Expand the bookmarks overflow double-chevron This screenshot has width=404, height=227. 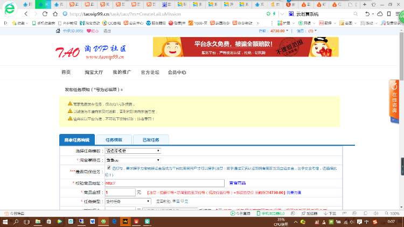pos(257,23)
